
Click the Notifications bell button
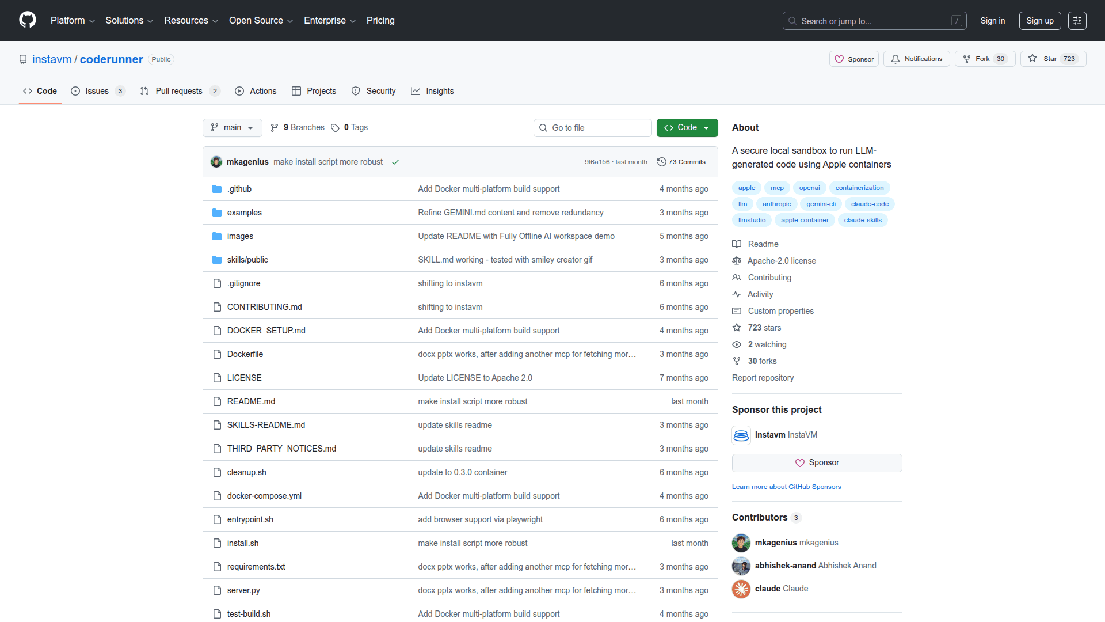pyautogui.click(x=917, y=59)
